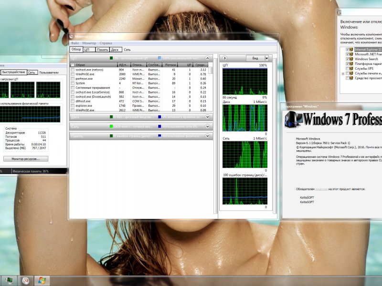
Task: Sort by ИД процесса column header
Action: pos(124,65)
